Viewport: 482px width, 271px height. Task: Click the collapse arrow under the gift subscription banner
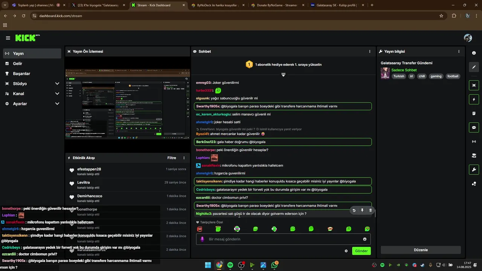pyautogui.click(x=283, y=75)
